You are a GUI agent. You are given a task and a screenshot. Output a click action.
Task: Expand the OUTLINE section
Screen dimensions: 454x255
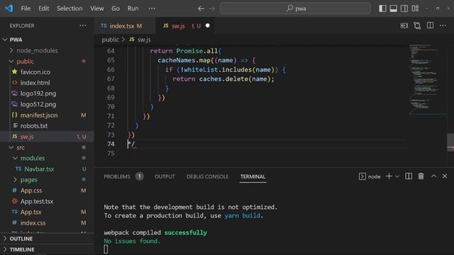pos(47,239)
